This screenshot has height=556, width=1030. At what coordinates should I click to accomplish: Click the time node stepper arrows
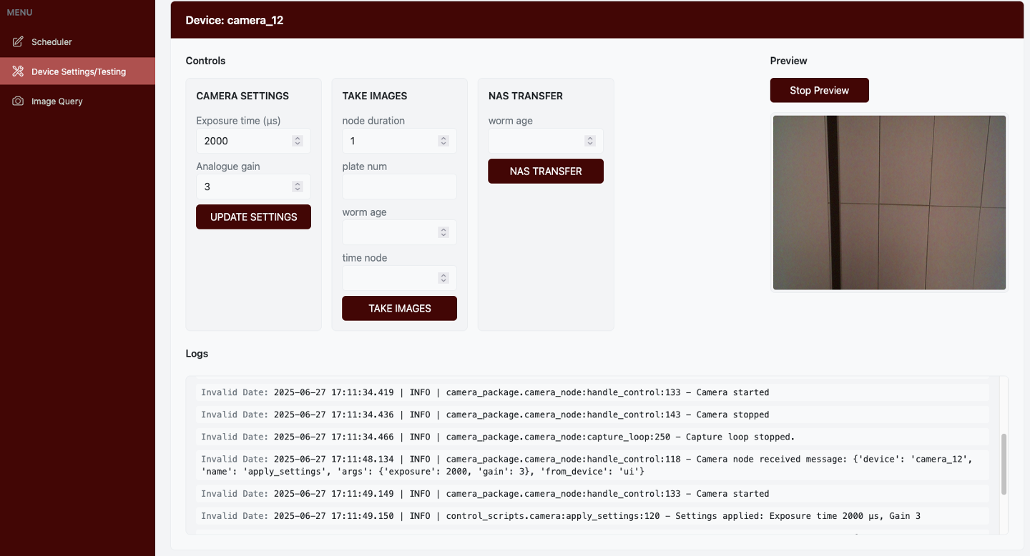tap(443, 278)
